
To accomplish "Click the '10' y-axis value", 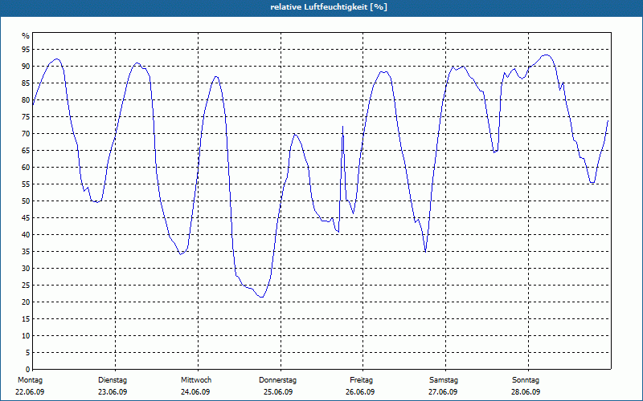I will (26, 335).
